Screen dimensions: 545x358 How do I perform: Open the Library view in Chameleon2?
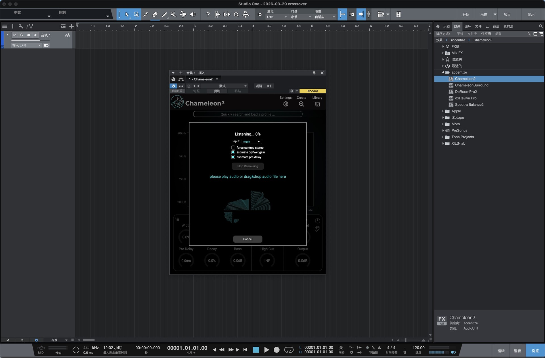pyautogui.click(x=317, y=104)
